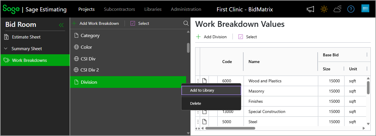Click First Clinic - BidMatrix project title
376x136 pixels.
245,9
